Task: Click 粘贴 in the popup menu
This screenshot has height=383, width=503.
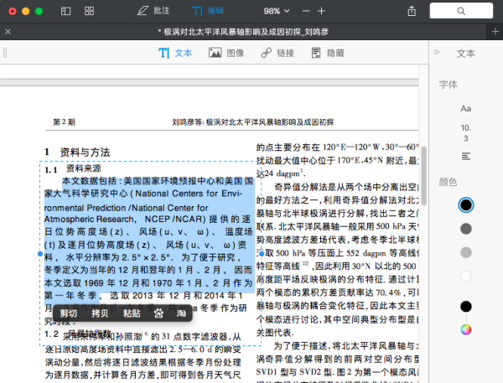Action: coord(132,313)
